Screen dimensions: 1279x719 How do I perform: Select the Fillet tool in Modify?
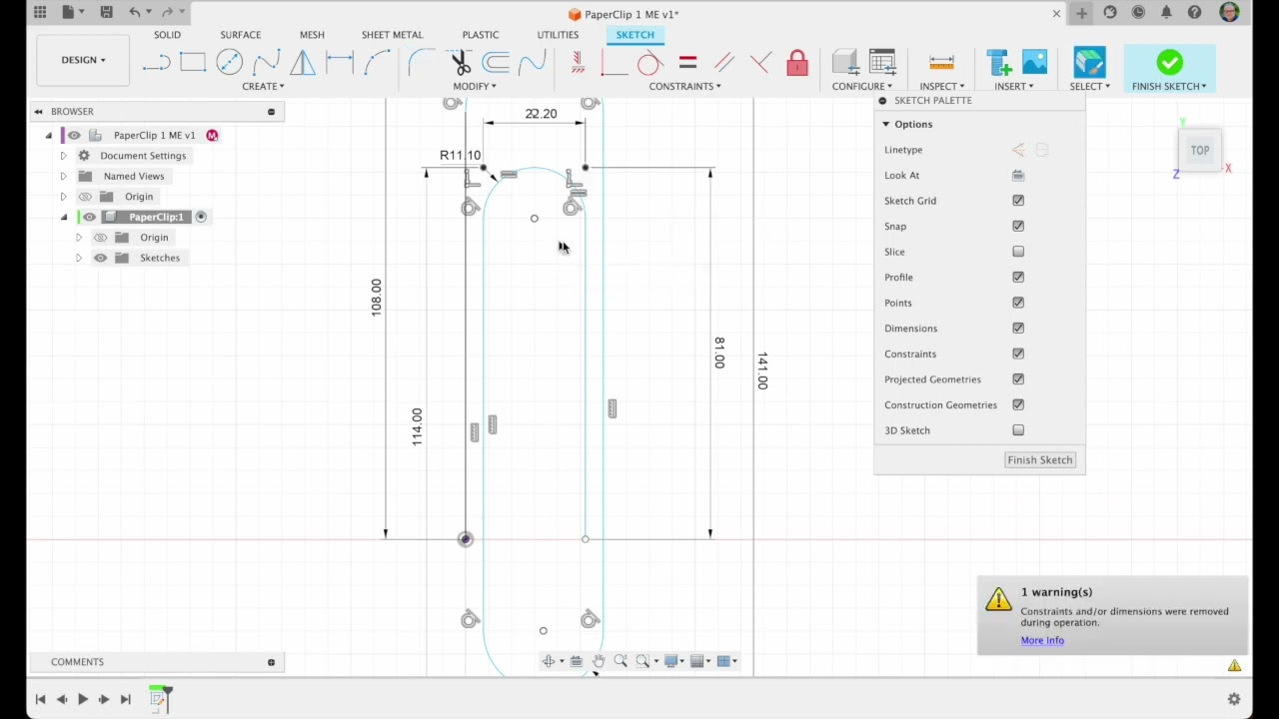(x=421, y=64)
